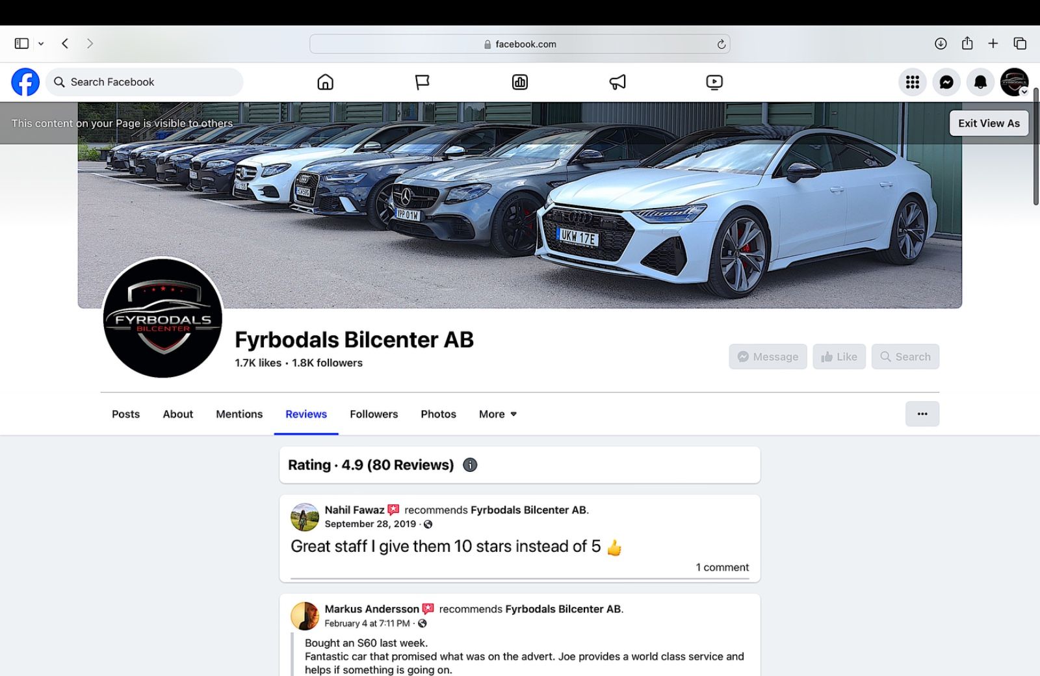Open the account profile picture menu
Viewport: 1040px width, 676px height.
tap(1014, 82)
